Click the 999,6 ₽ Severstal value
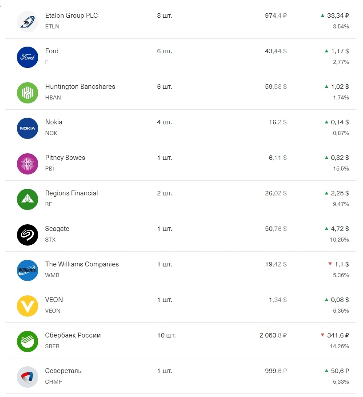 point(276,371)
